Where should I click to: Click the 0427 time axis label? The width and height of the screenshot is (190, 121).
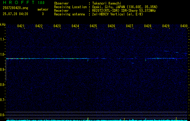[x=130, y=26]
